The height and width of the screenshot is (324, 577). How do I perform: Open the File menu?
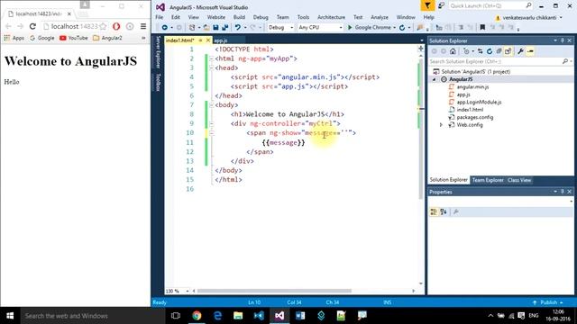160,17
